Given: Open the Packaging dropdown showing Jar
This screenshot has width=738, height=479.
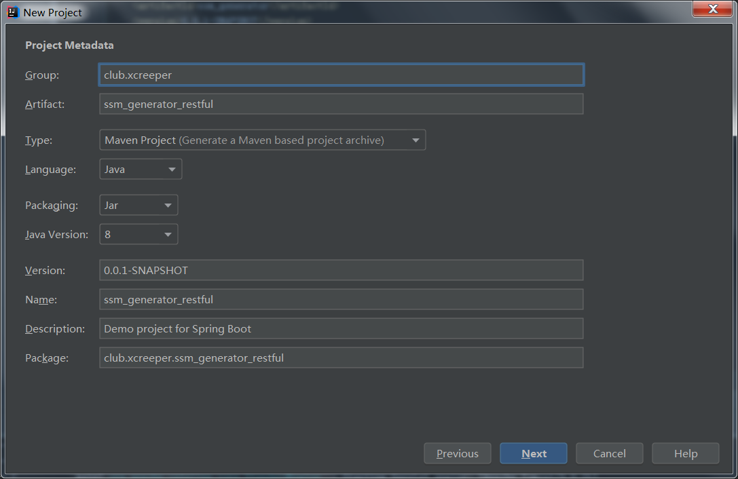Looking at the screenshot, I should (139, 205).
